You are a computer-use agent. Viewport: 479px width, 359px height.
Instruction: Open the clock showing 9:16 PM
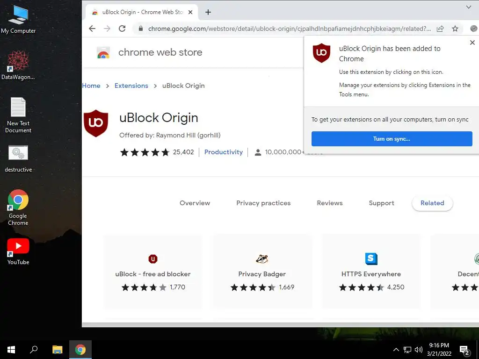tap(439, 350)
